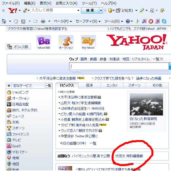171x171 pixels.
Task: Click the ショッピング bag icon in services list
Action: (9, 92)
